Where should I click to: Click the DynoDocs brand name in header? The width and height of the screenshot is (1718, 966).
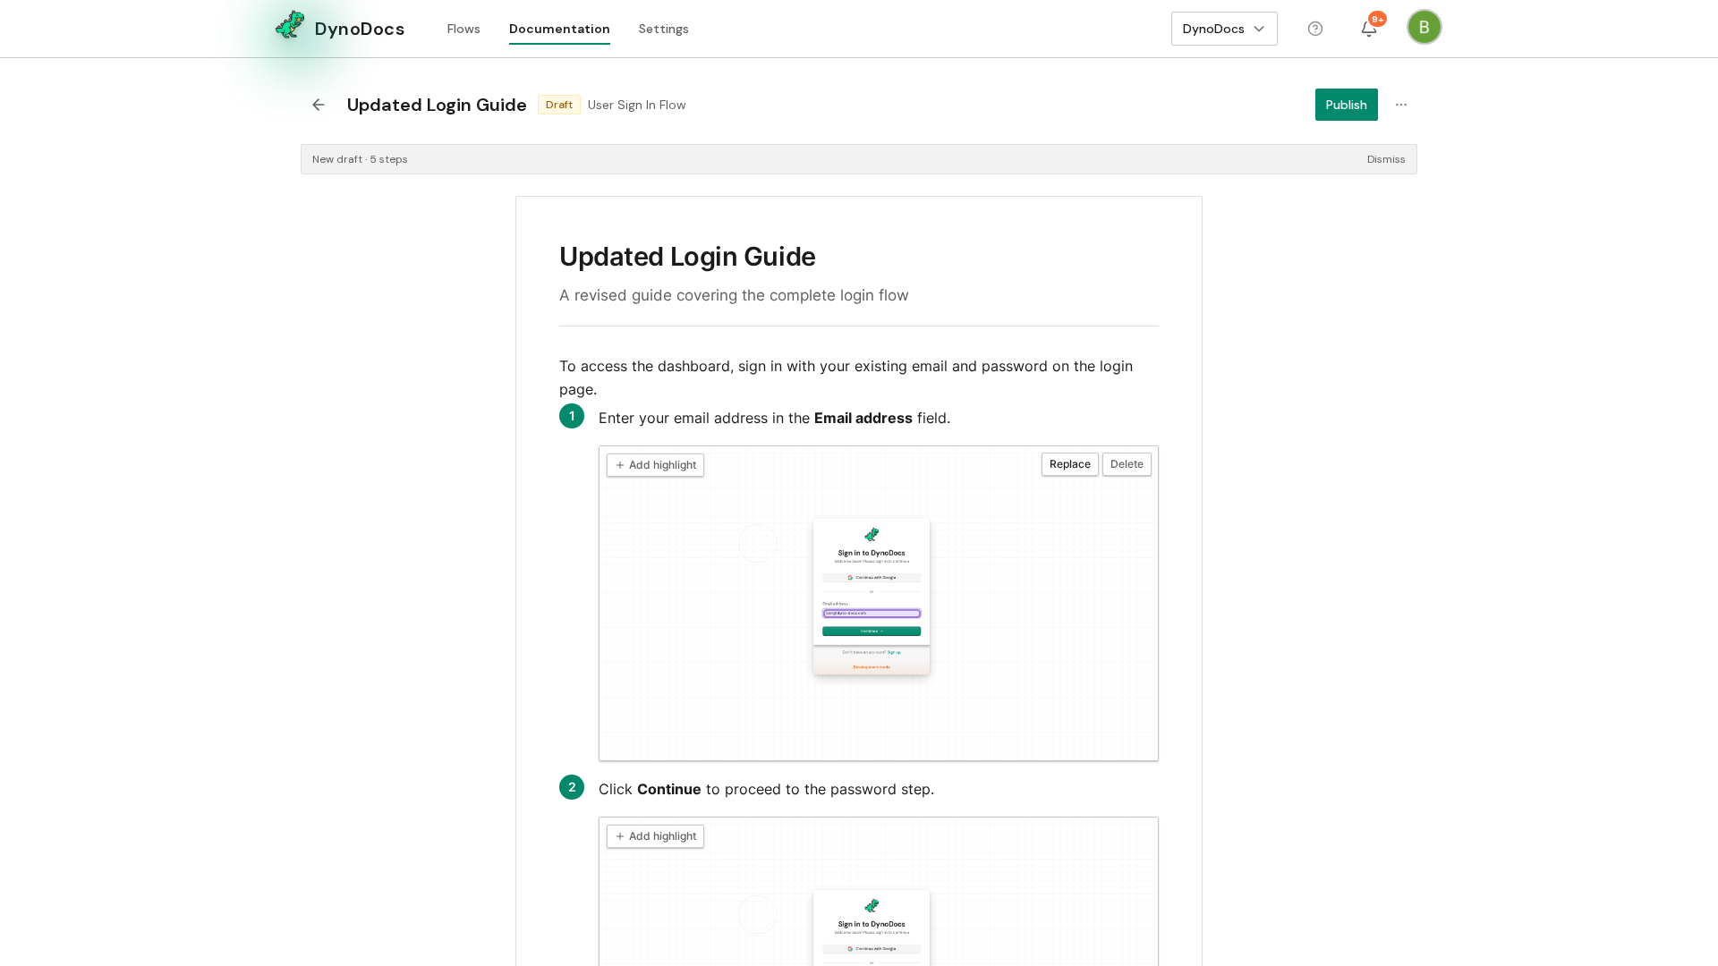coord(360,29)
